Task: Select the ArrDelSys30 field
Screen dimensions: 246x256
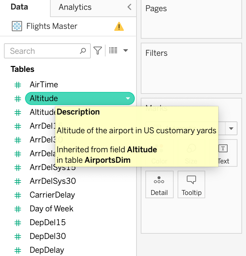Action: pos(53,181)
